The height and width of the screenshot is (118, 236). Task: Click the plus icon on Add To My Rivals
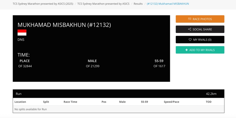[x=186, y=50]
